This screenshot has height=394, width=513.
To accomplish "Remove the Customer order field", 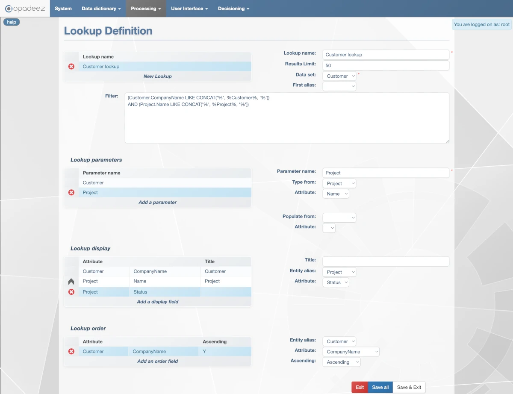I will [71, 351].
